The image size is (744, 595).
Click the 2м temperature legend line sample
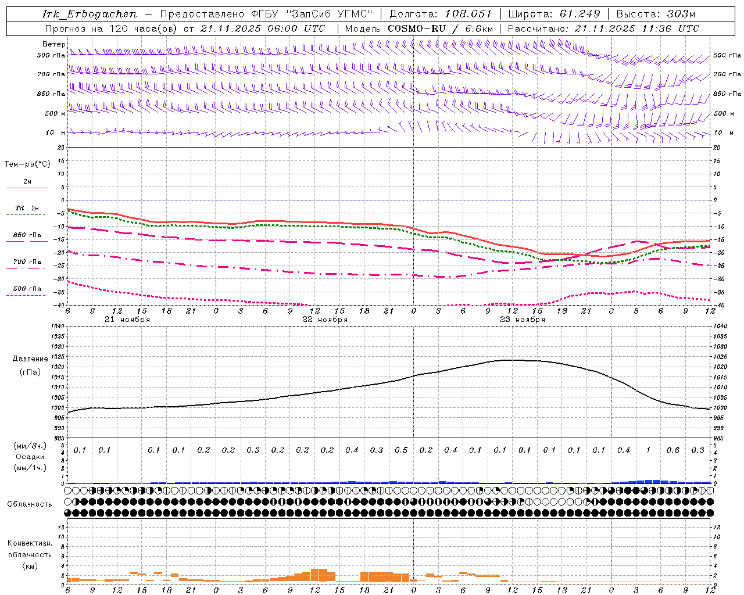[x=27, y=188]
